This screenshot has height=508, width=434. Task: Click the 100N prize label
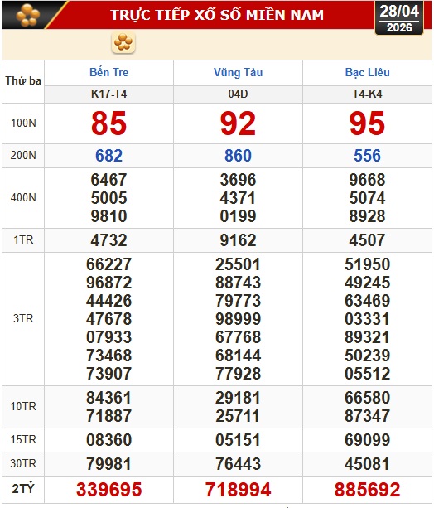click(23, 123)
